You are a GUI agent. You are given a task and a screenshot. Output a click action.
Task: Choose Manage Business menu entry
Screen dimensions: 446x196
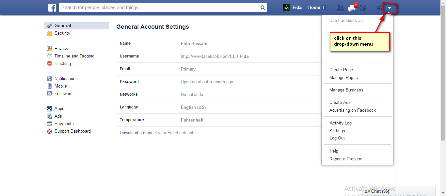(x=346, y=90)
